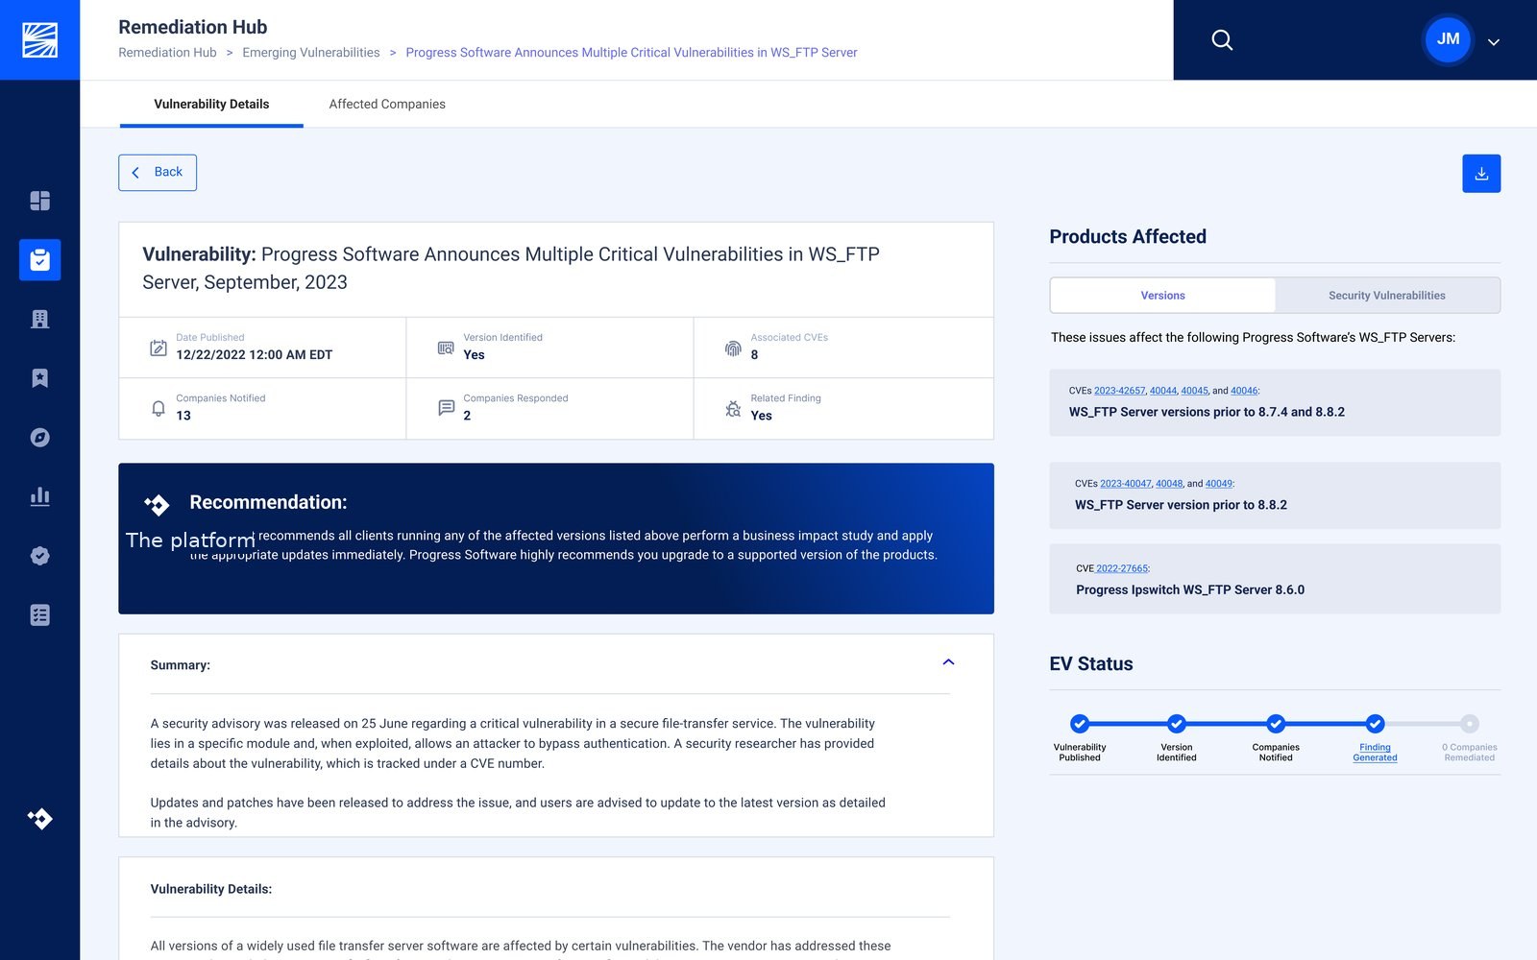Image resolution: width=1537 pixels, height=960 pixels.
Task: Collapse the Summary section chevron
Action: click(x=948, y=662)
